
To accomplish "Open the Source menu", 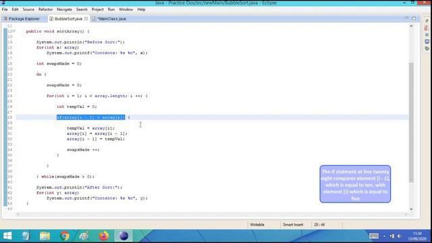I will pyautogui.click(x=28, y=9).
